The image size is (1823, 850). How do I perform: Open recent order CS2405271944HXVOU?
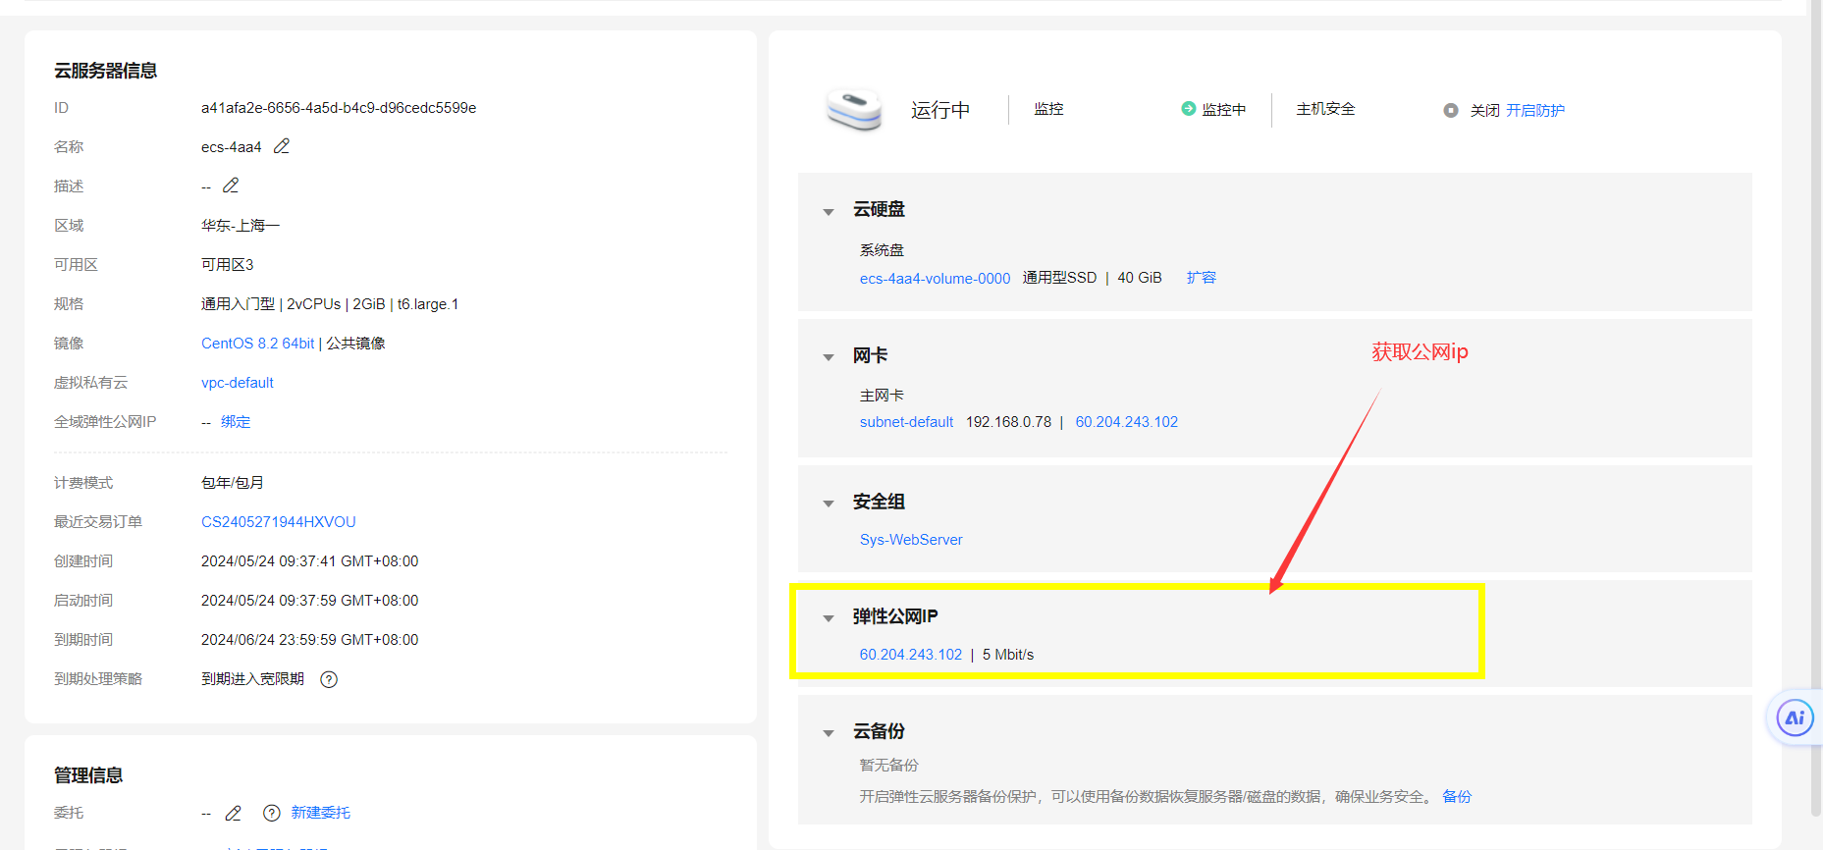pyautogui.click(x=279, y=522)
